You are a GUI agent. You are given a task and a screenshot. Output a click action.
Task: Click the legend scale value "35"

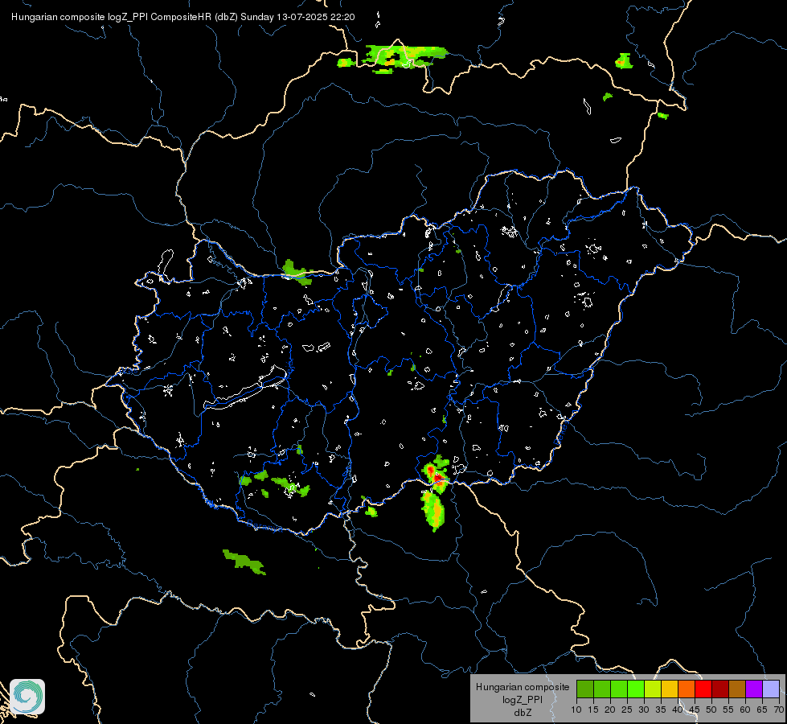click(x=661, y=710)
